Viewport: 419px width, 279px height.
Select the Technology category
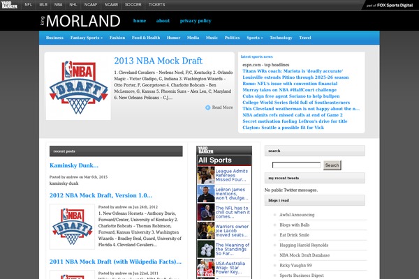[x=281, y=38]
